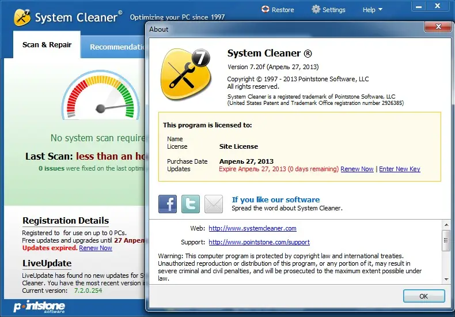Click the Pointstone software logo

tap(39, 307)
